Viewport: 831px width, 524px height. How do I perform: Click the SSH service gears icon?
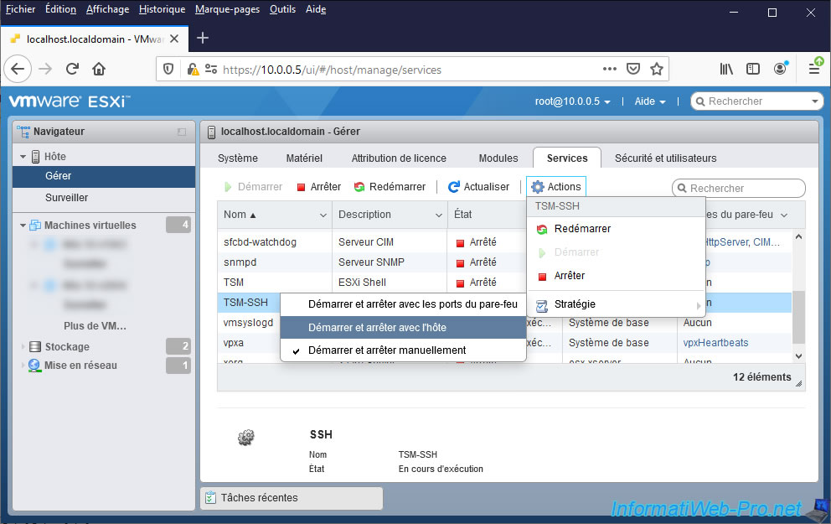click(x=246, y=438)
